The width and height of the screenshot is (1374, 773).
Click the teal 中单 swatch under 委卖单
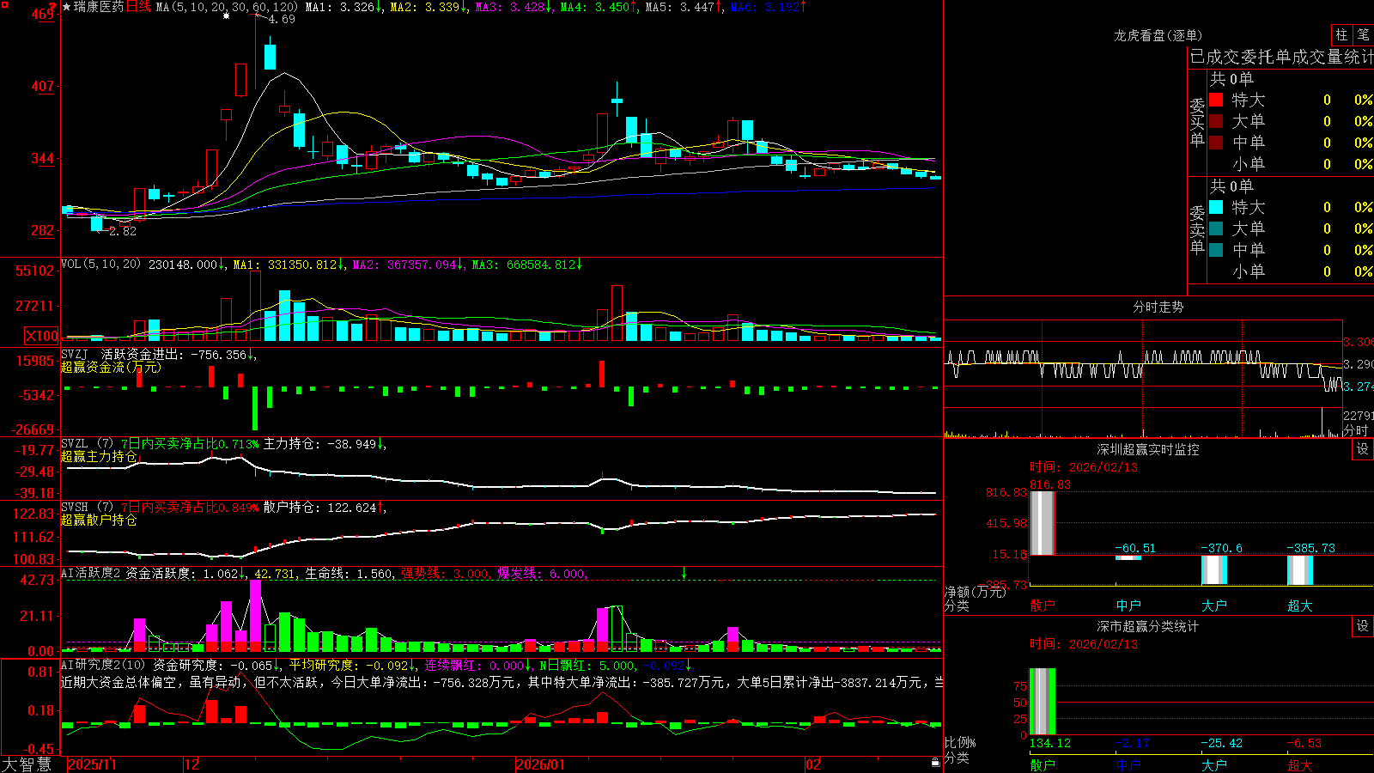(x=1216, y=250)
